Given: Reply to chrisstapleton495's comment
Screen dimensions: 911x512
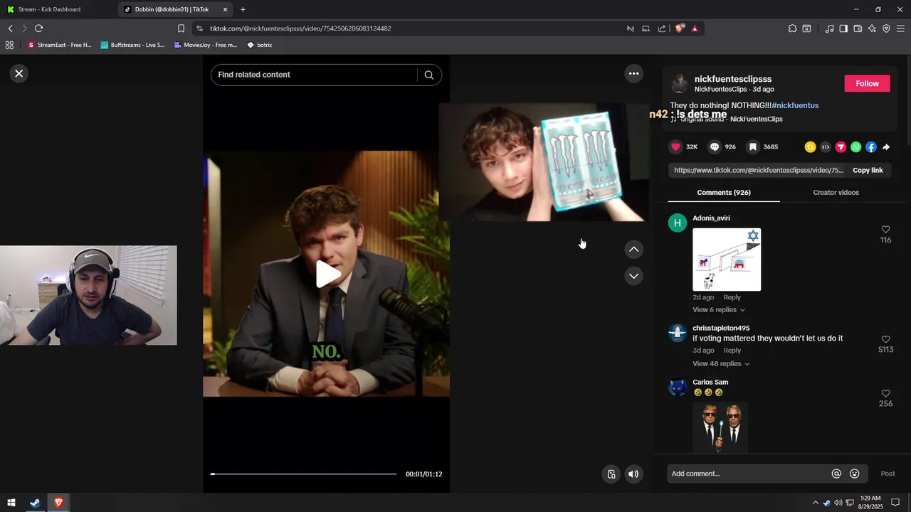Looking at the screenshot, I should click(x=732, y=350).
